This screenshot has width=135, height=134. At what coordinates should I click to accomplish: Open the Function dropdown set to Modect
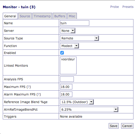pos(69,46)
